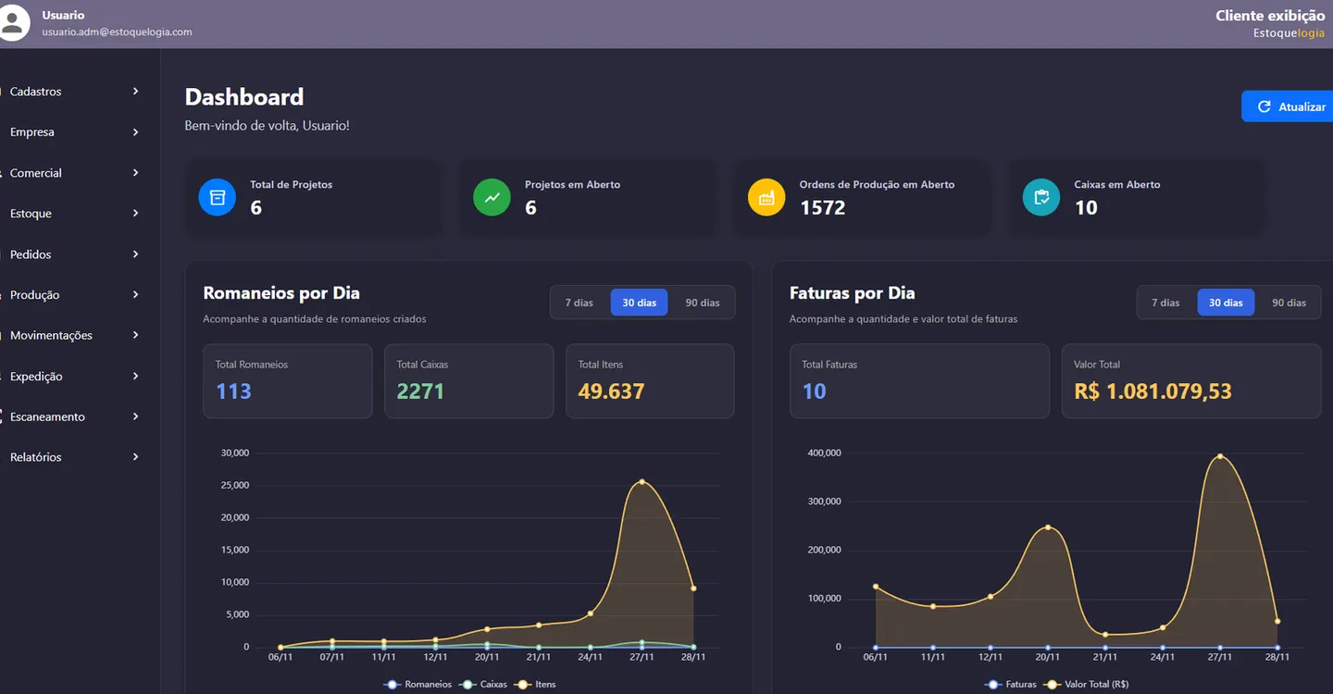Screen dimensions: 1333x694
Task: Expand the Cadastros sidebar menu
Action: (x=74, y=92)
